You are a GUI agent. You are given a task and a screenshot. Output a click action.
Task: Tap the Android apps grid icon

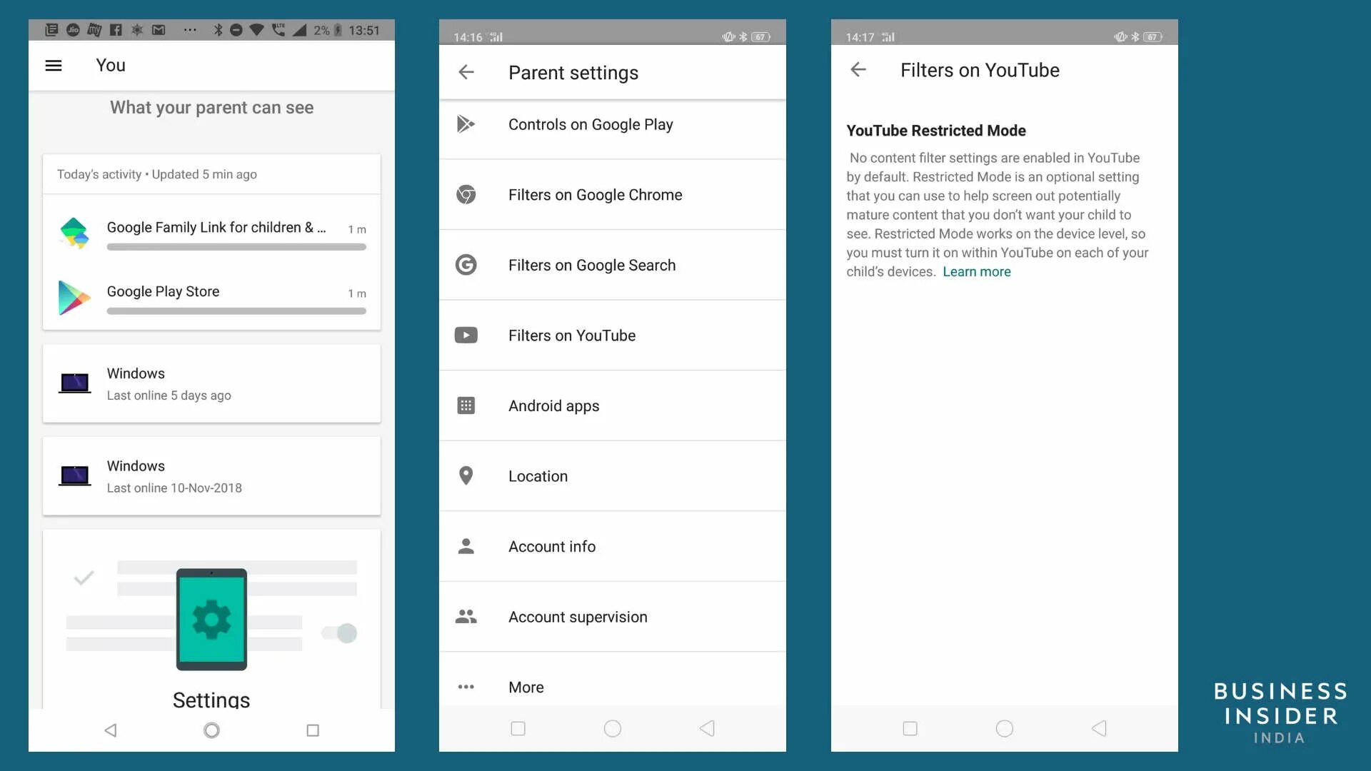tap(466, 405)
